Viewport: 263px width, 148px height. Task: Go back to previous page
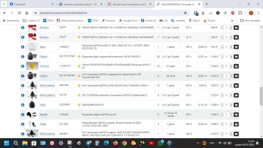(5, 13)
